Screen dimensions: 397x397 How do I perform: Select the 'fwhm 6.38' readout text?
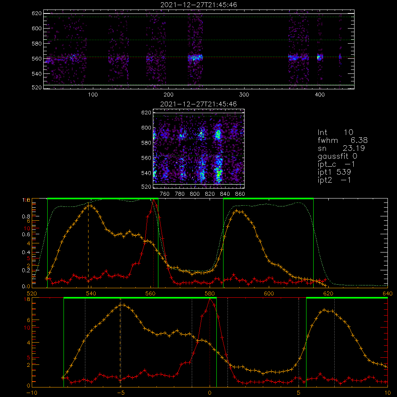pyautogui.click(x=343, y=140)
